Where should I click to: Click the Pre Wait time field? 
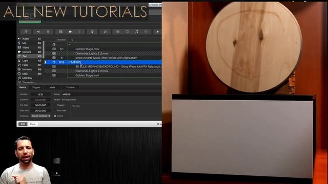40,105
